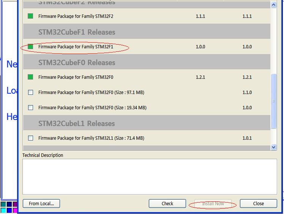Check the STM32F0 19.34 MB package box
The height and width of the screenshot is (214, 284).
click(x=31, y=107)
